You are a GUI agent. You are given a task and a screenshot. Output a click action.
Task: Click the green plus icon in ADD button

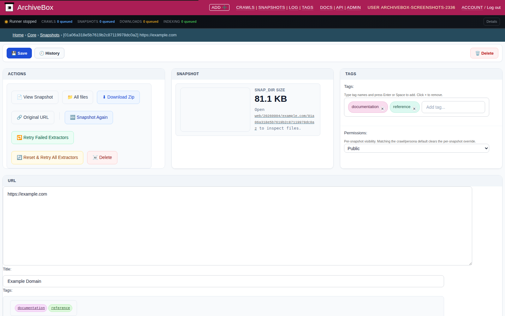coord(225,7)
